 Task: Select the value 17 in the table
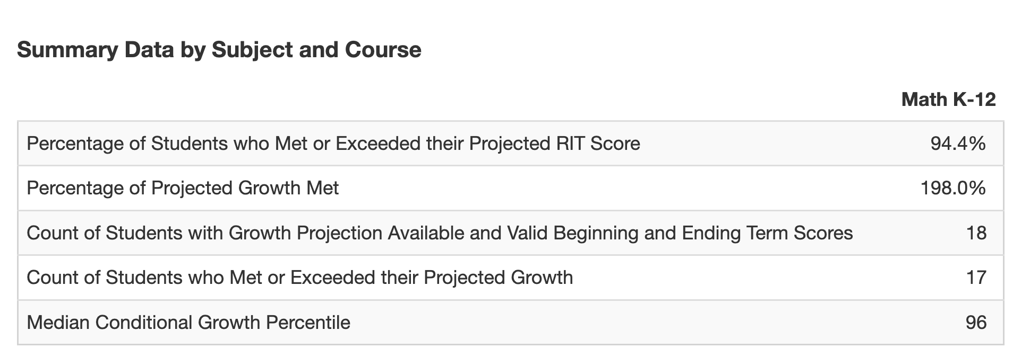[976, 278]
